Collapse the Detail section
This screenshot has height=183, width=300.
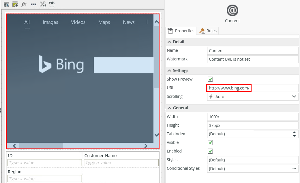point(169,42)
